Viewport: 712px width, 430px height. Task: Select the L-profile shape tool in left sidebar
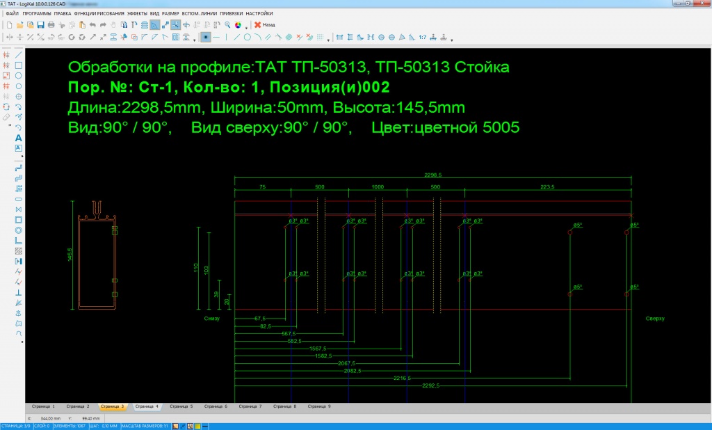pyautogui.click(x=19, y=241)
